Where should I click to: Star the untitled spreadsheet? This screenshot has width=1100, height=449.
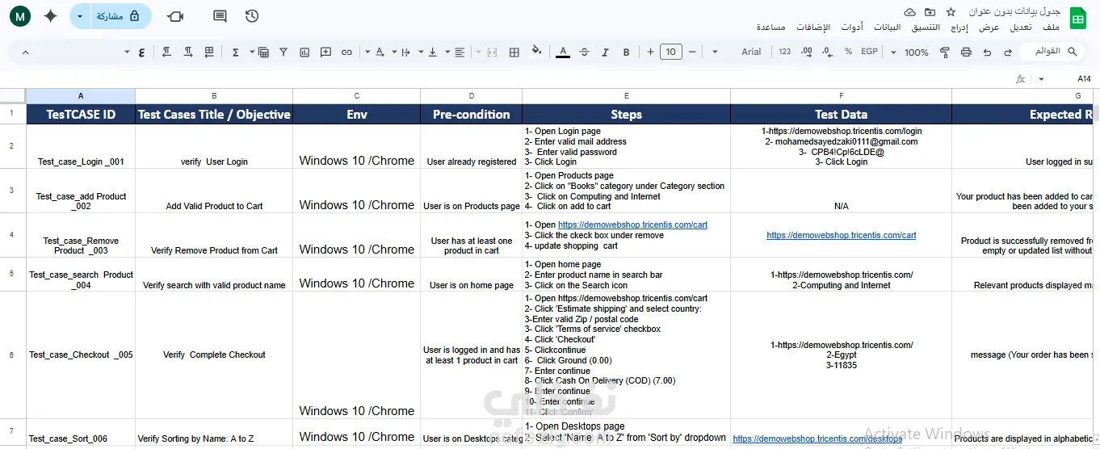coord(951,12)
